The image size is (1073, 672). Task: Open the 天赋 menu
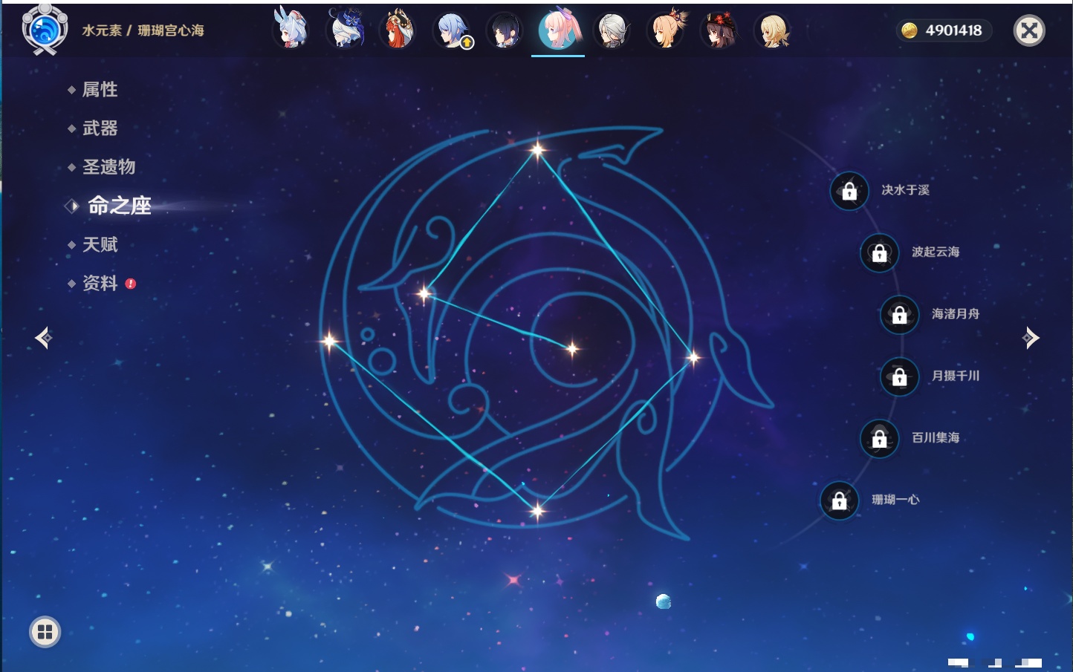(x=100, y=244)
